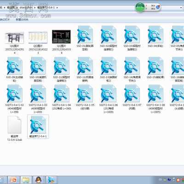Viewport: 184px width, 184px height.
Task: Select the SSD-16 drawing file icon
Action: (178, 66)
